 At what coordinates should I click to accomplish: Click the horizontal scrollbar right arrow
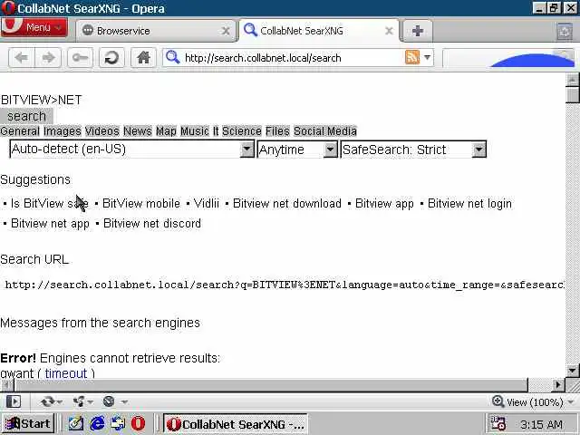point(558,385)
